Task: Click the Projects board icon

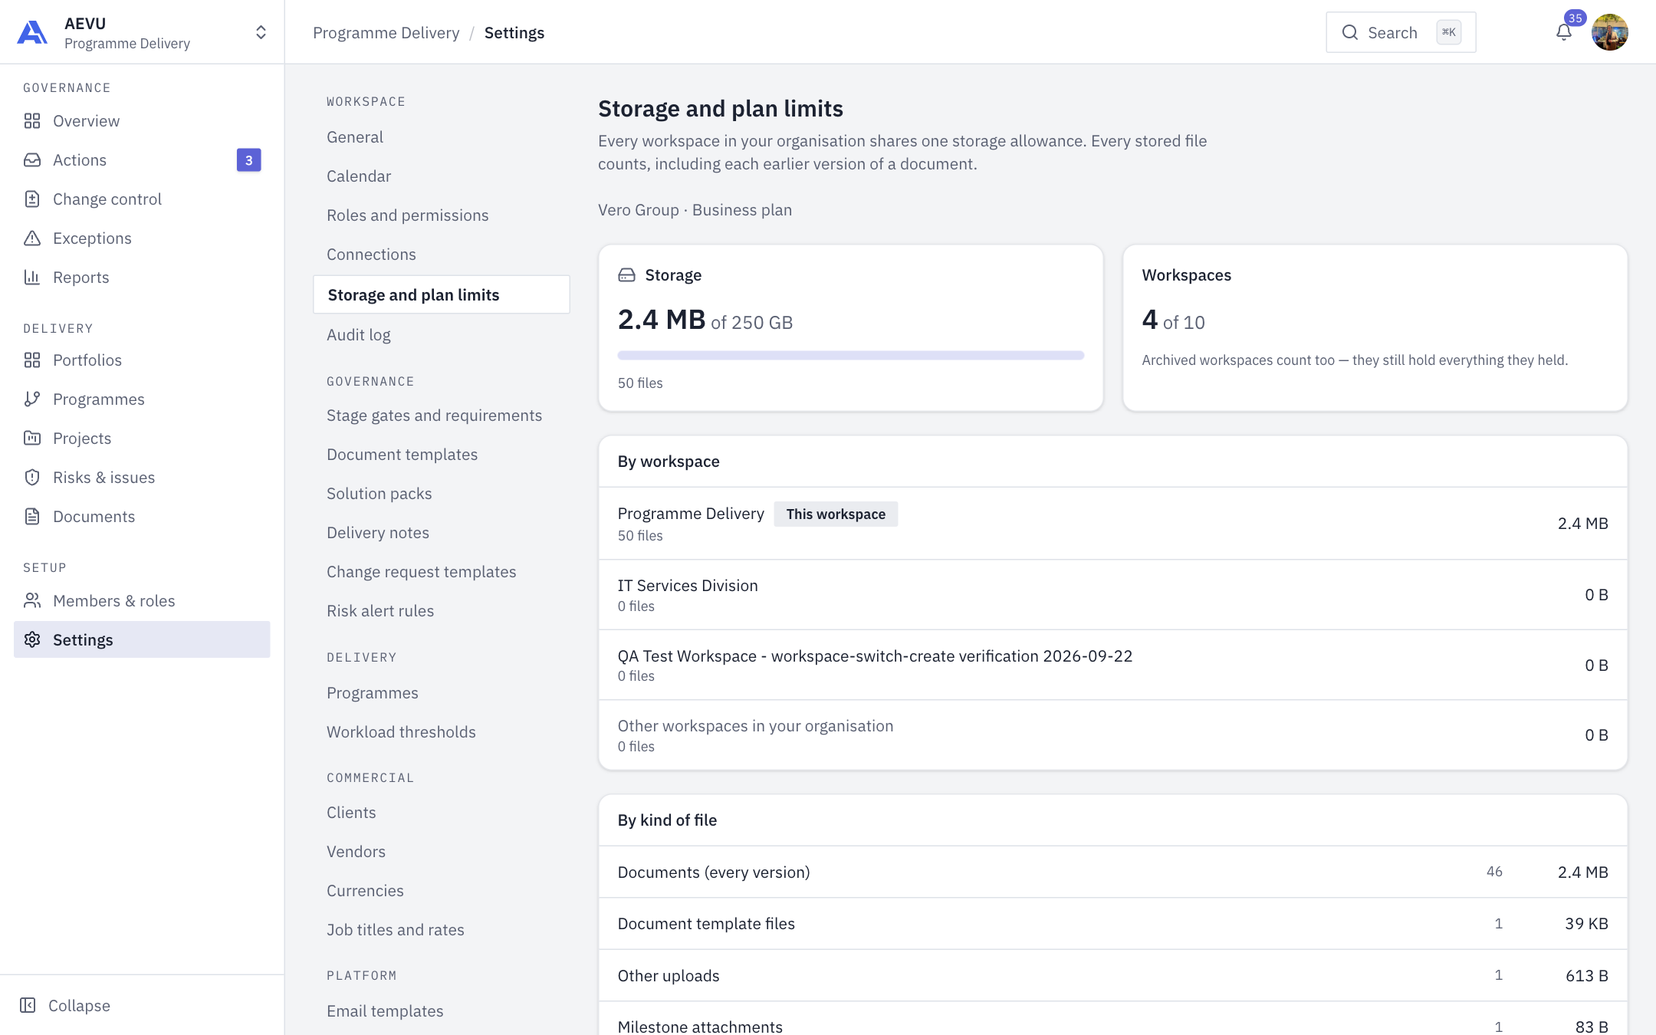Action: [x=32, y=439]
